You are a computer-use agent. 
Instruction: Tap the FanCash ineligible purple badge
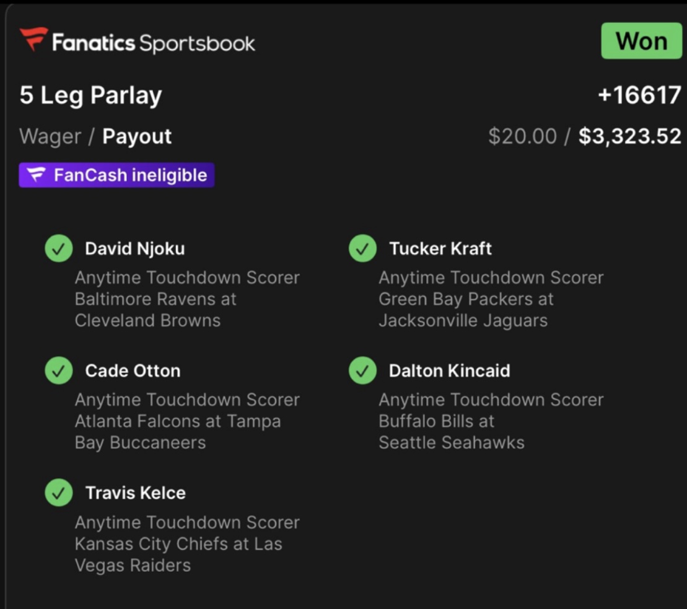(x=116, y=175)
